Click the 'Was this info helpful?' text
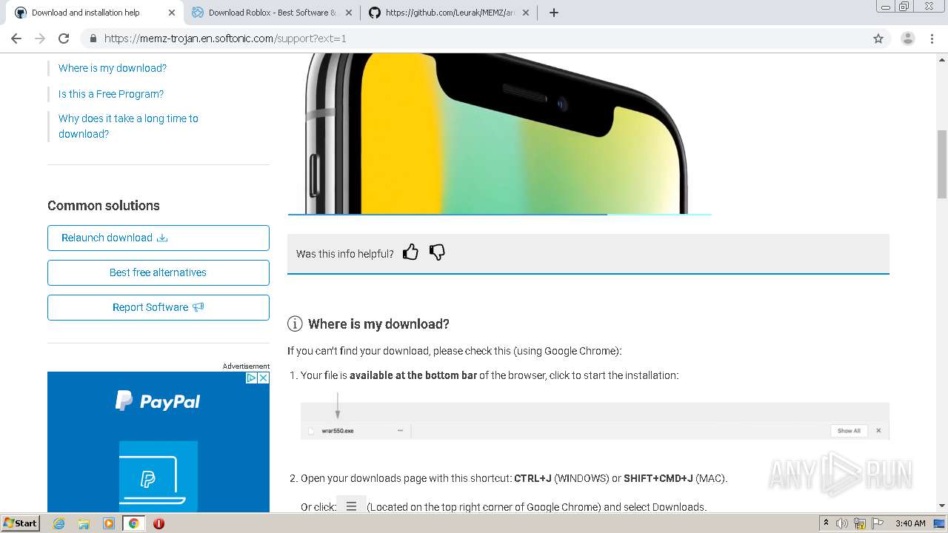The image size is (948, 533). pos(345,254)
